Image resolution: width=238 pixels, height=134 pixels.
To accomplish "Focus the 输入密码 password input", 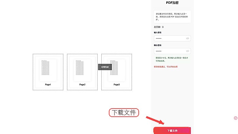I will 172,38.
